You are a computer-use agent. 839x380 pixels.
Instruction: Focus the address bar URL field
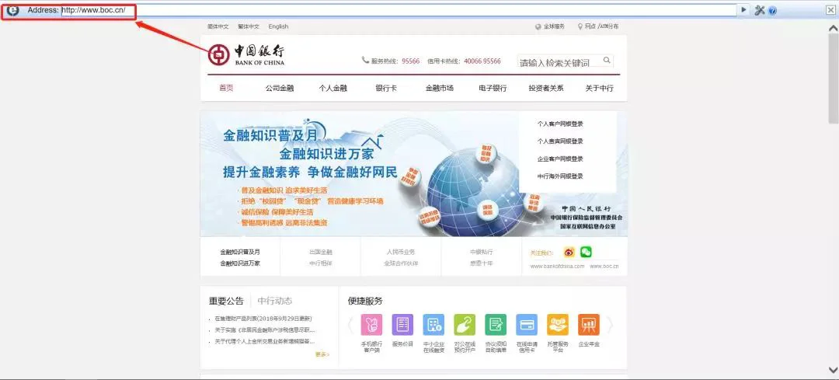(x=399, y=10)
